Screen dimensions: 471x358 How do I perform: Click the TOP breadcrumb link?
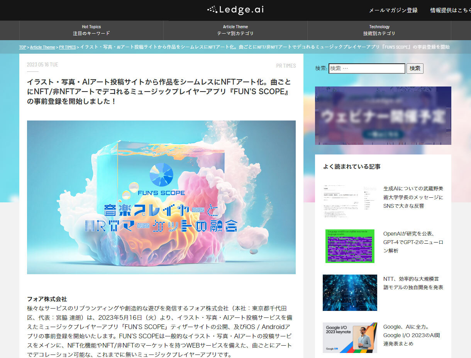tap(22, 47)
